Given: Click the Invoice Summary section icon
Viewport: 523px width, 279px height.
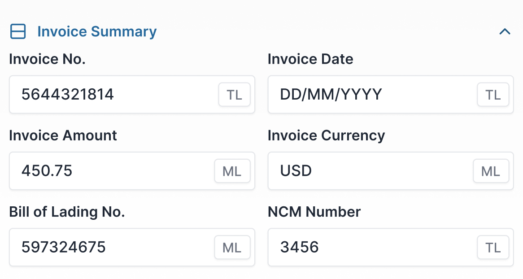Looking at the screenshot, I should (x=18, y=31).
